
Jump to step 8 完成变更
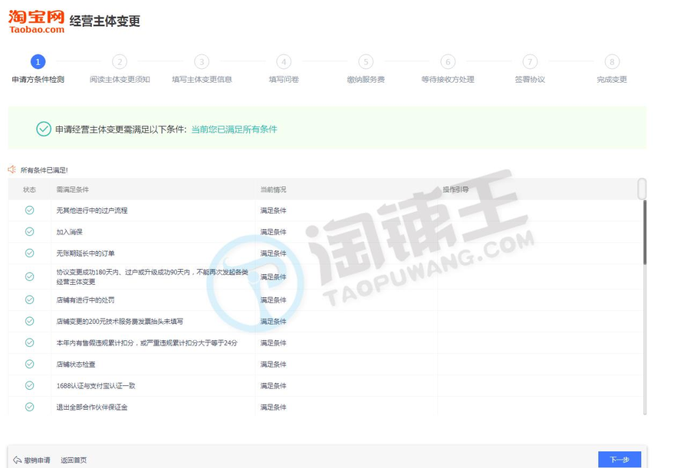[611, 62]
